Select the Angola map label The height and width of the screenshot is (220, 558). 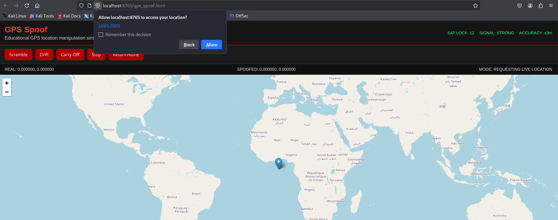click(x=309, y=189)
